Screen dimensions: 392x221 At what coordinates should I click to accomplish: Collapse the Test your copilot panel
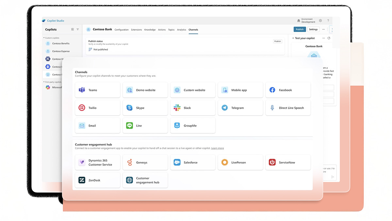pyautogui.click(x=293, y=38)
